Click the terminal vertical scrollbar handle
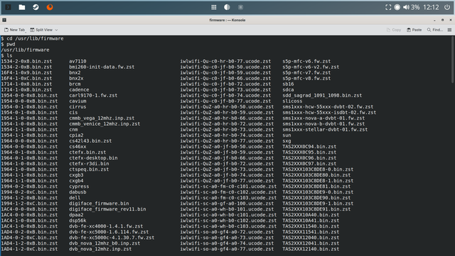 click(x=452, y=60)
